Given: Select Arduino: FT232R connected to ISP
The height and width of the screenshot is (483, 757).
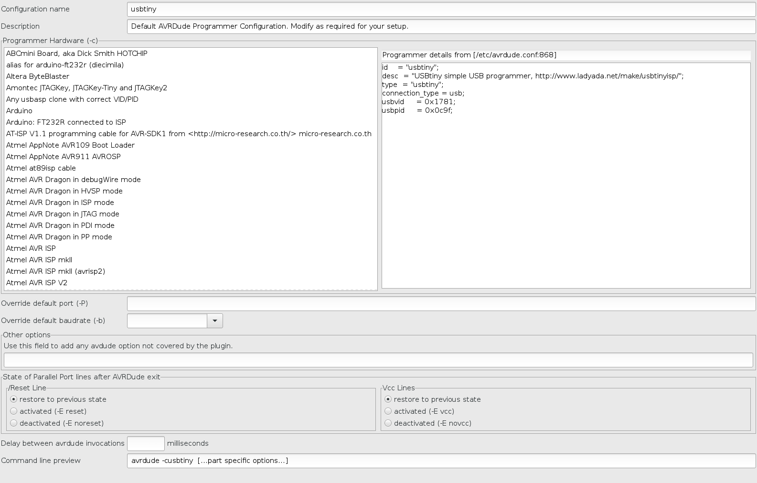Looking at the screenshot, I should click(x=191, y=122).
